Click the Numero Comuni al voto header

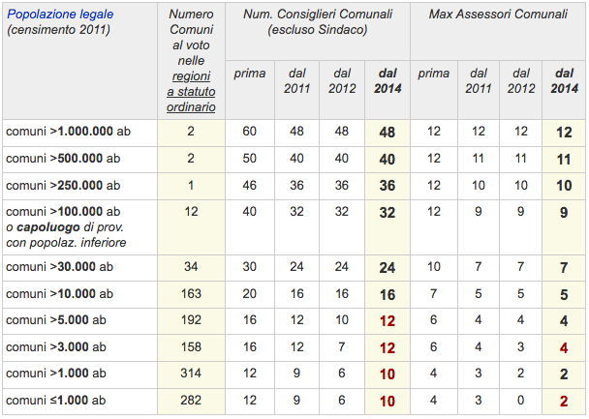pyautogui.click(x=191, y=60)
